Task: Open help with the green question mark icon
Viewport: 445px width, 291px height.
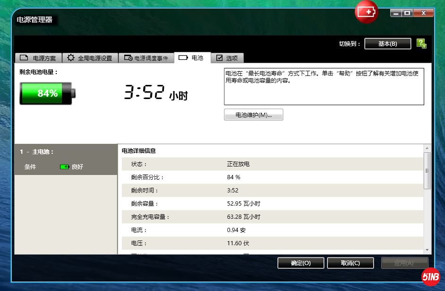Action: (x=421, y=43)
